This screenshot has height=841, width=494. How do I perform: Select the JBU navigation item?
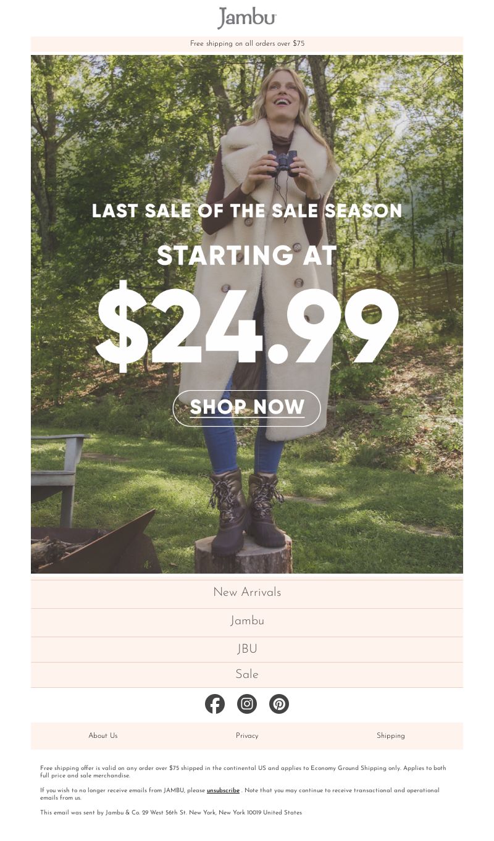tap(247, 650)
